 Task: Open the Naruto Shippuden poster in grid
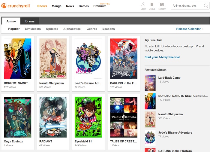53,59
